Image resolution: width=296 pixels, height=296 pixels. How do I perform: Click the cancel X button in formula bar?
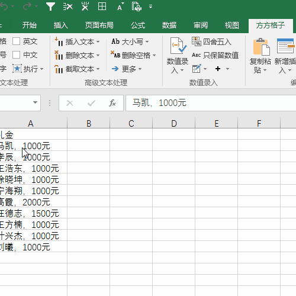click(70, 103)
